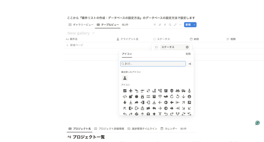Open automations lightning bolt icon

[165, 25]
